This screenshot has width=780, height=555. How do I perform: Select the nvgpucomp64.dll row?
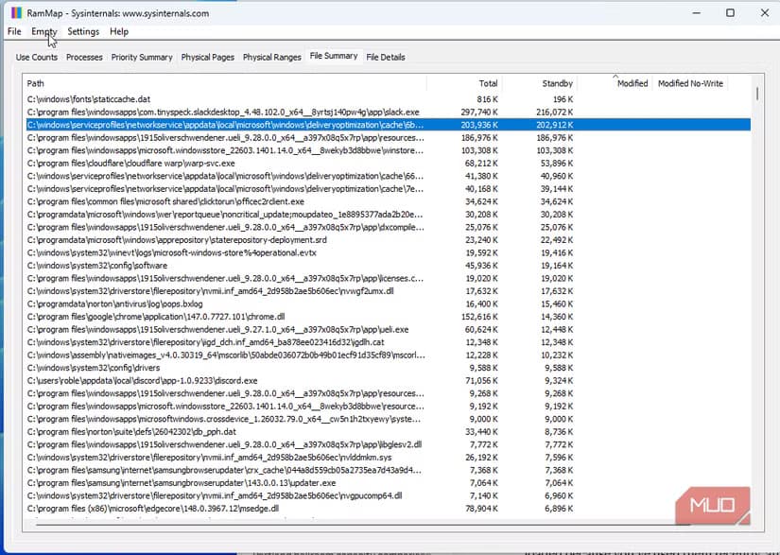pos(388,495)
